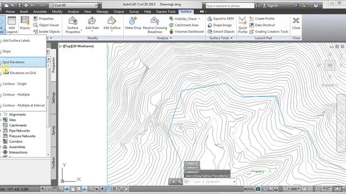346x194 pixels.
Task: Switch to the Toolbox tab
Action: 54,163
